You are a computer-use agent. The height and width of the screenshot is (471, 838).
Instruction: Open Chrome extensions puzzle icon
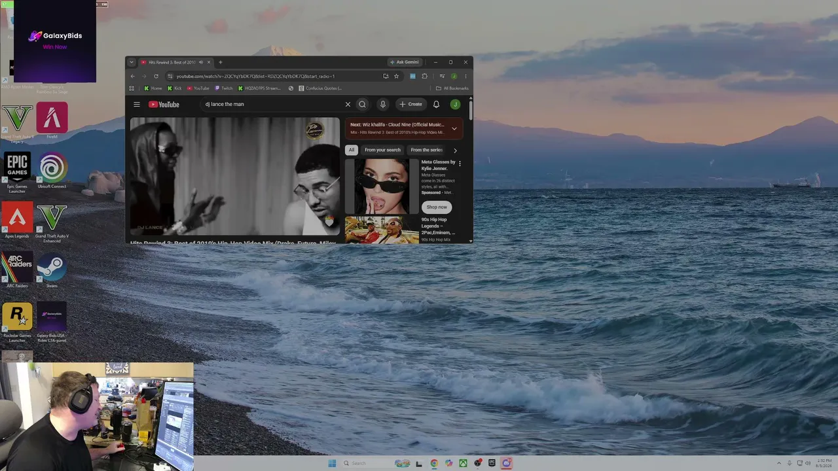(x=424, y=76)
